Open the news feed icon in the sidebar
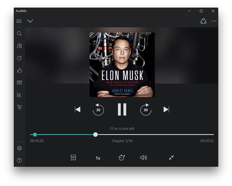This screenshot has height=186, width=232. 19,82
